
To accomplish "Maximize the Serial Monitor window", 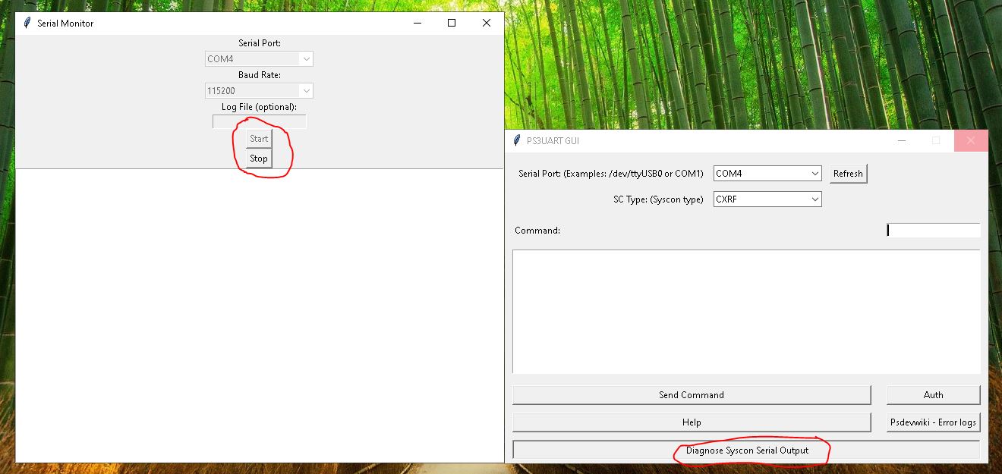I will pos(452,23).
